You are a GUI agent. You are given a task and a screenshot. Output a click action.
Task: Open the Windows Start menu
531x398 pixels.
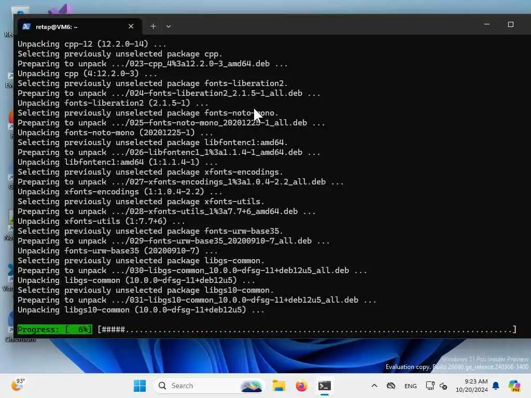[x=139, y=386]
